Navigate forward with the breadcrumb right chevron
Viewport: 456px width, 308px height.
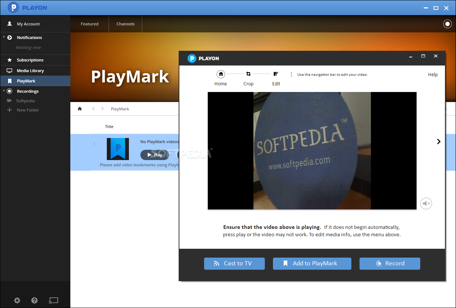(x=102, y=109)
